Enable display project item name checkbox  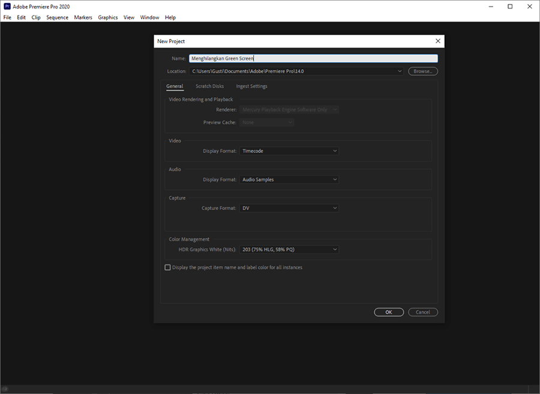point(168,267)
